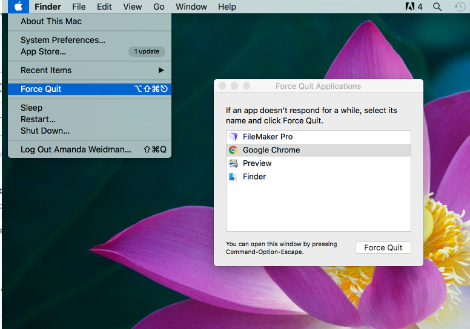
Task: Open the Edit menu
Action: [x=104, y=7]
